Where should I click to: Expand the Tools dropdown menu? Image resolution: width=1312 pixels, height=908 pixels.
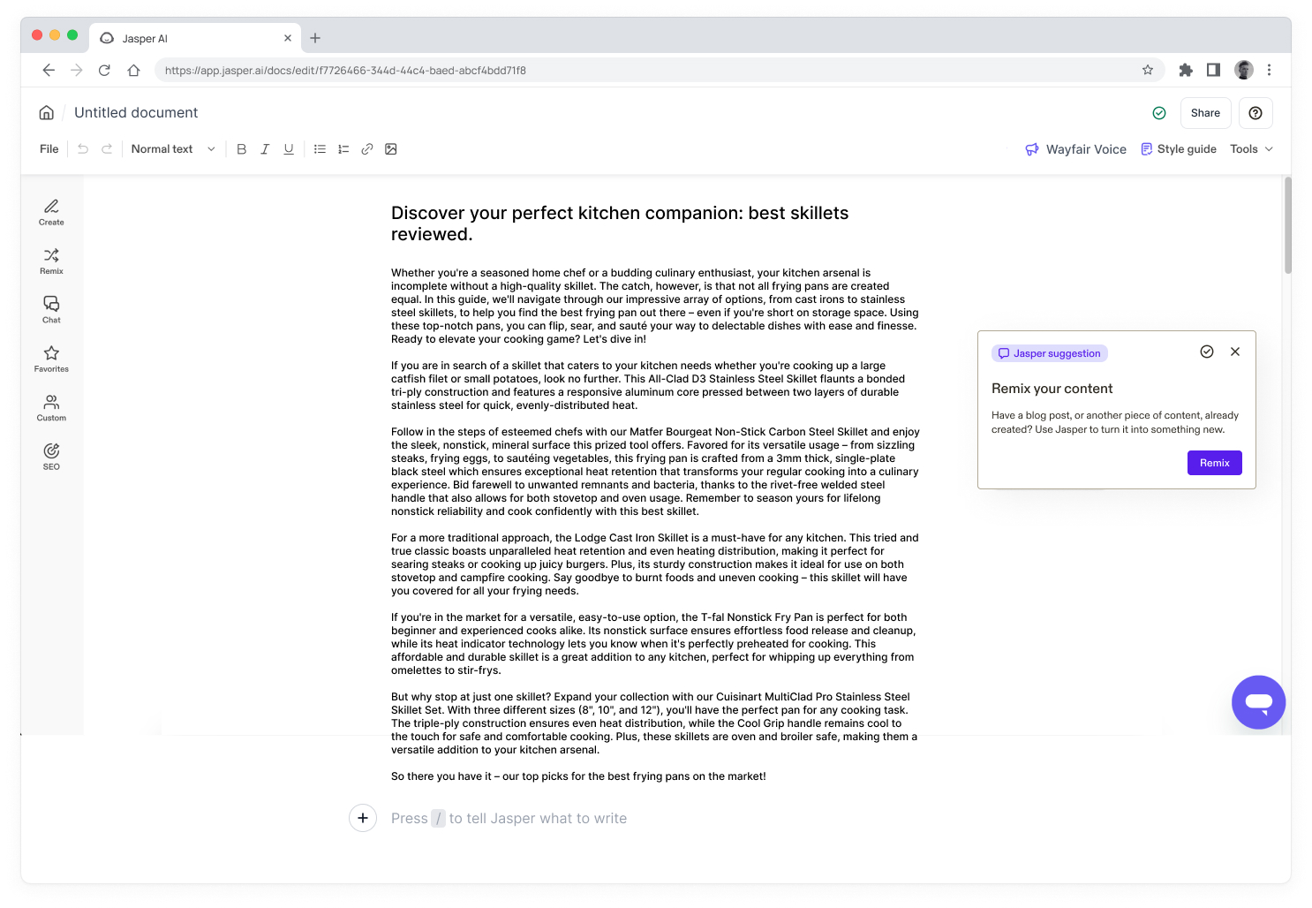click(x=1251, y=149)
